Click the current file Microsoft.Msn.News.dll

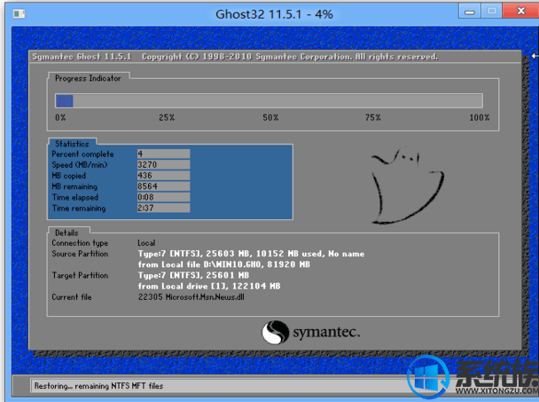point(205,297)
